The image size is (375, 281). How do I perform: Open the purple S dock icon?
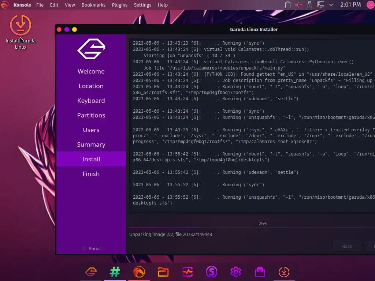[x=212, y=272]
